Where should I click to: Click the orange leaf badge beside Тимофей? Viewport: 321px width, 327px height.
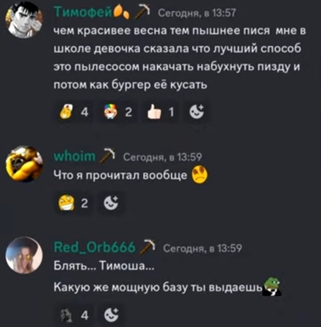(121, 13)
